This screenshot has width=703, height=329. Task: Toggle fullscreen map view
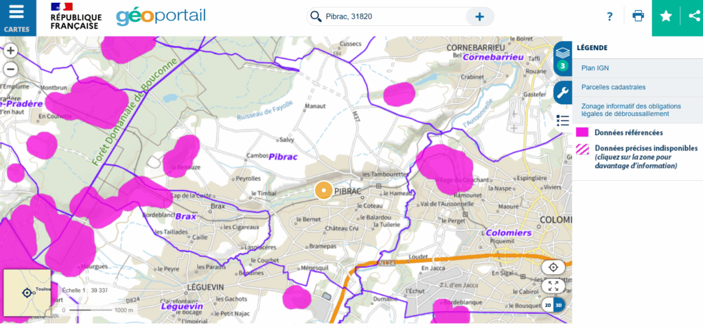[x=553, y=286]
